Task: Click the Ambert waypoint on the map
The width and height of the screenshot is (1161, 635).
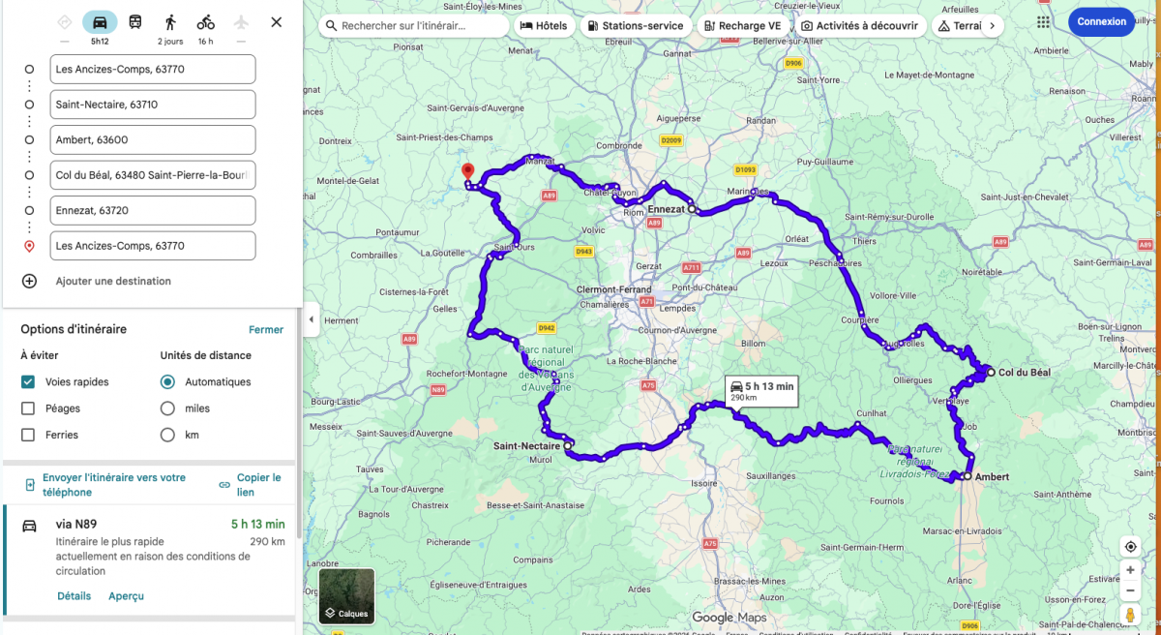Action: pos(967,476)
